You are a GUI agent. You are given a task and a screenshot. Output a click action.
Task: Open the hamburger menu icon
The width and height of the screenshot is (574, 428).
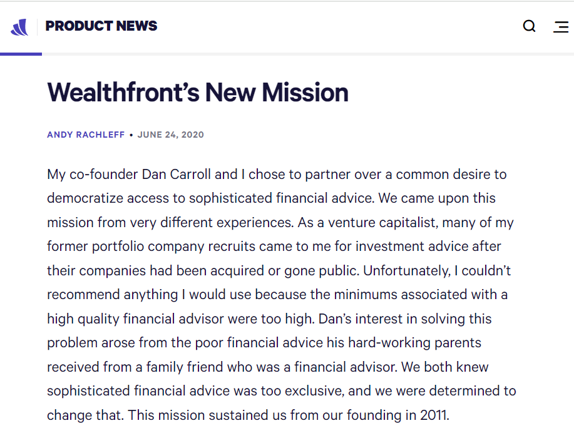pos(560,27)
